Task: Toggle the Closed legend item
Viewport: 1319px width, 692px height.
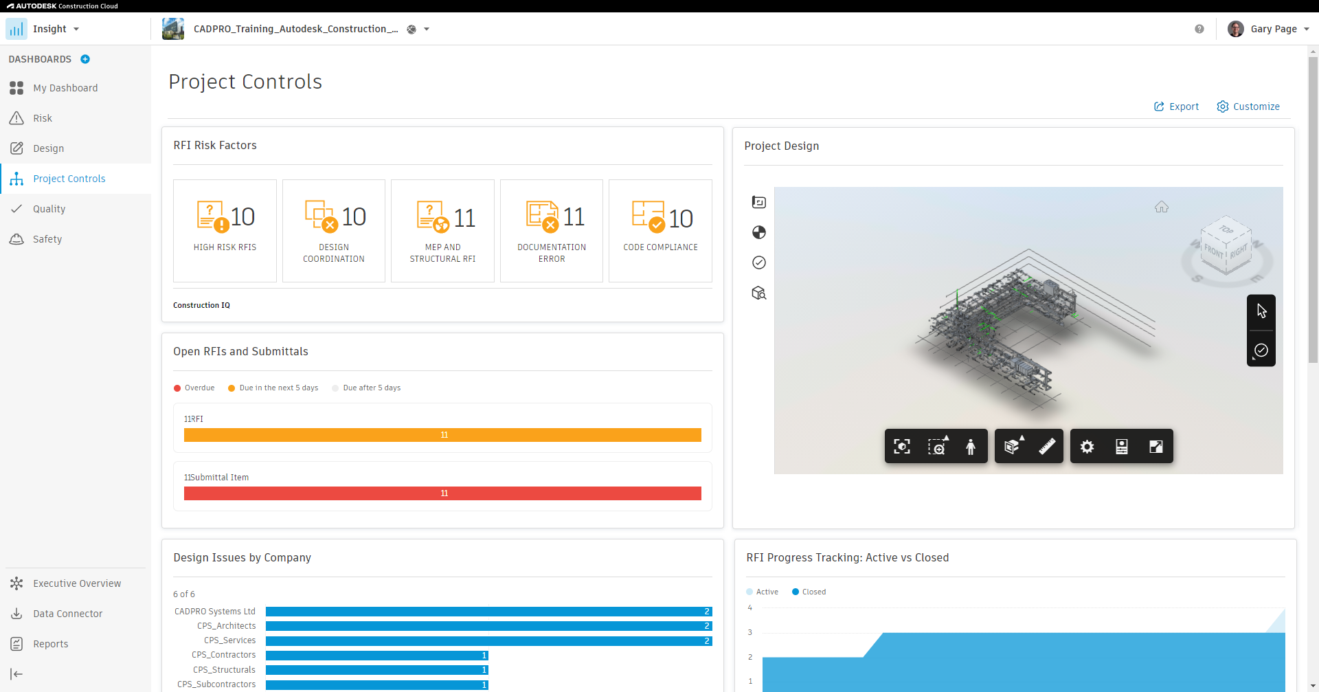Action: [x=809, y=592]
